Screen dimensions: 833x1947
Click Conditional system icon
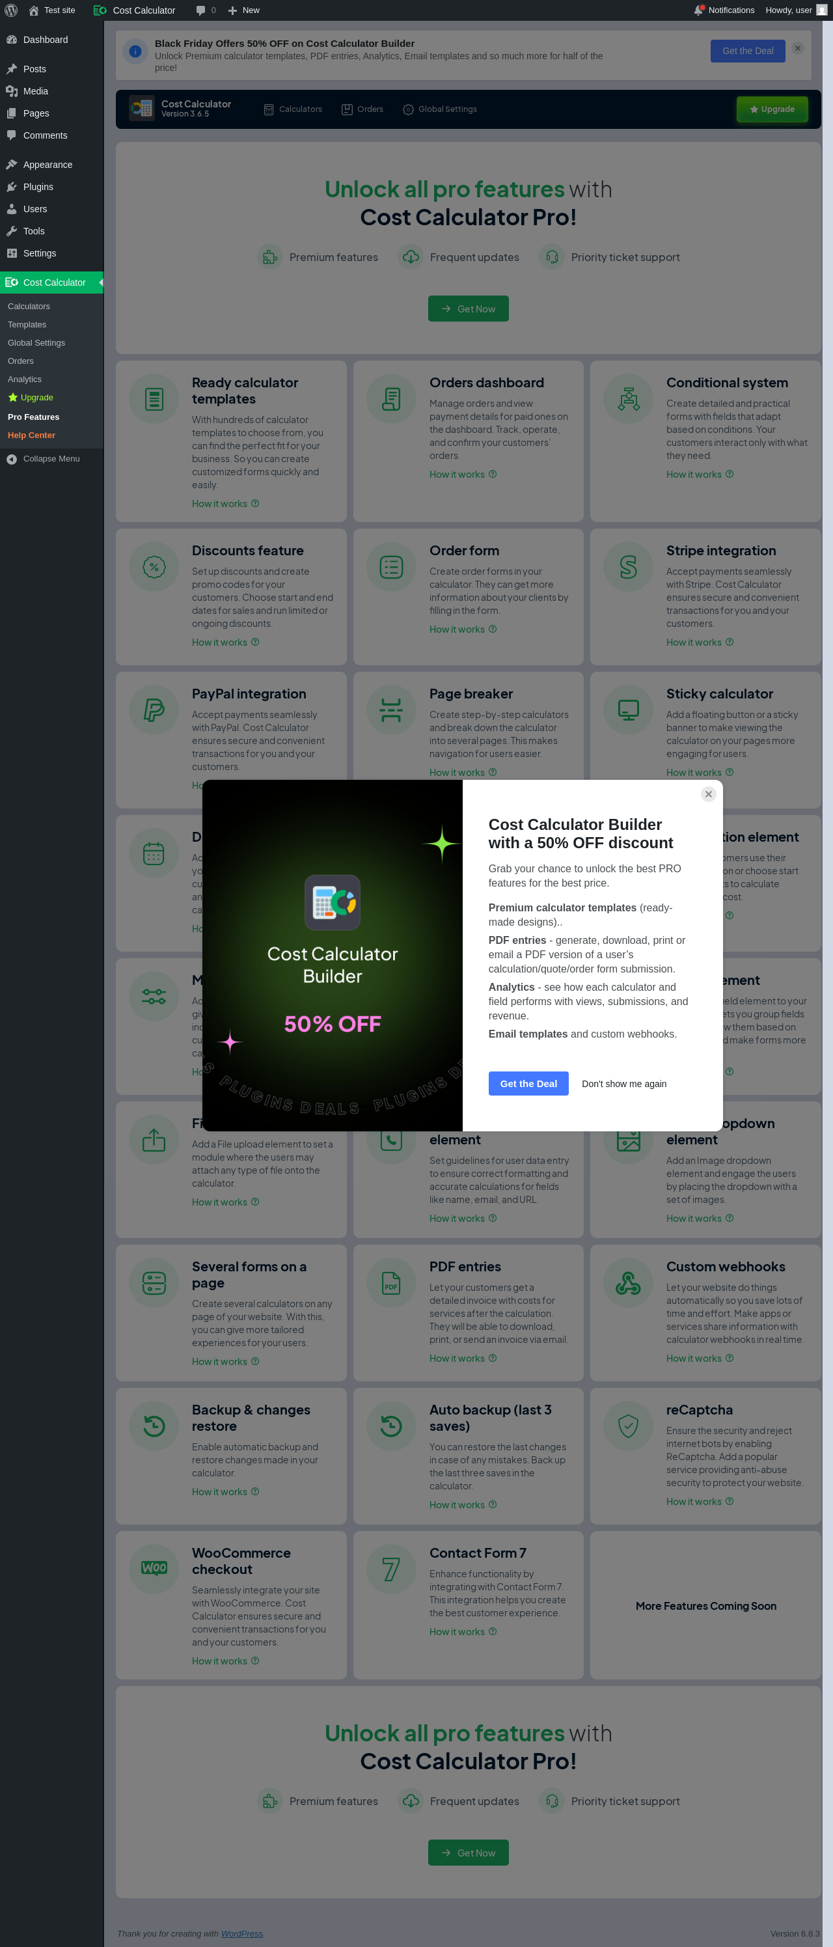tap(629, 399)
